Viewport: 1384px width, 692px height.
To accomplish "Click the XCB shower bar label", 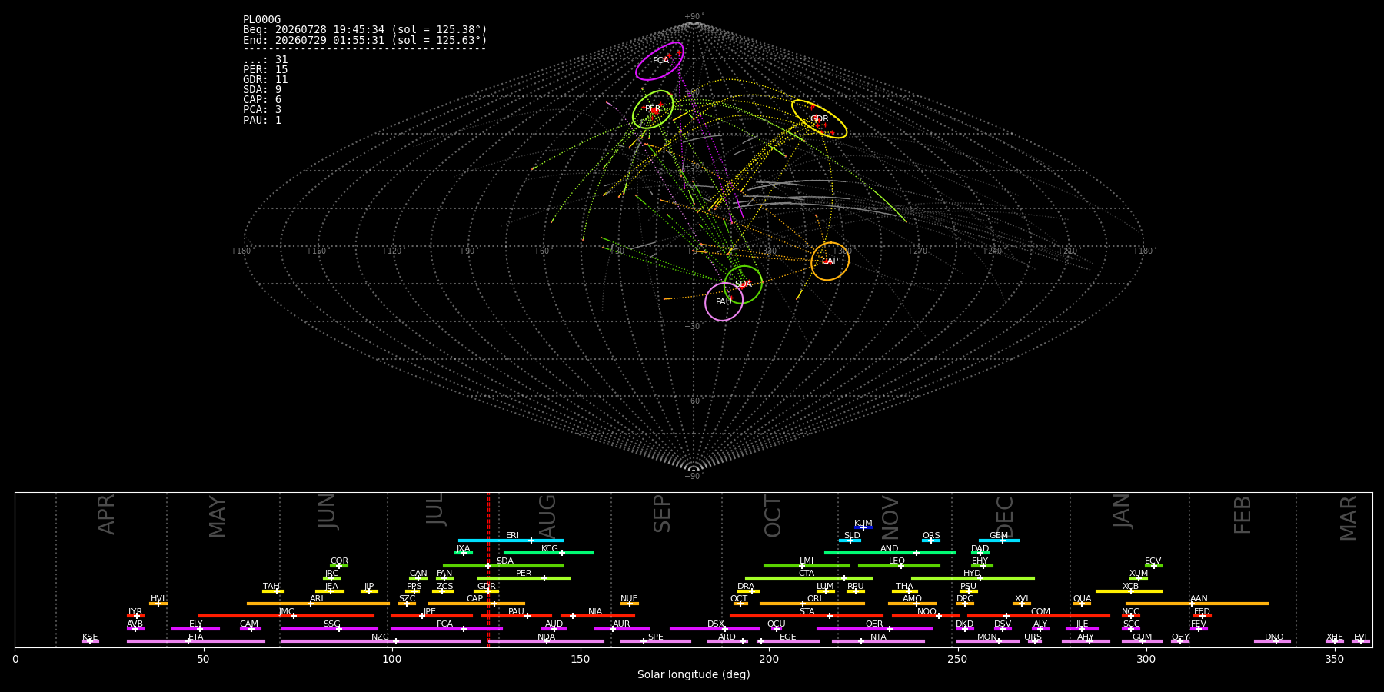I will 1130,587.
